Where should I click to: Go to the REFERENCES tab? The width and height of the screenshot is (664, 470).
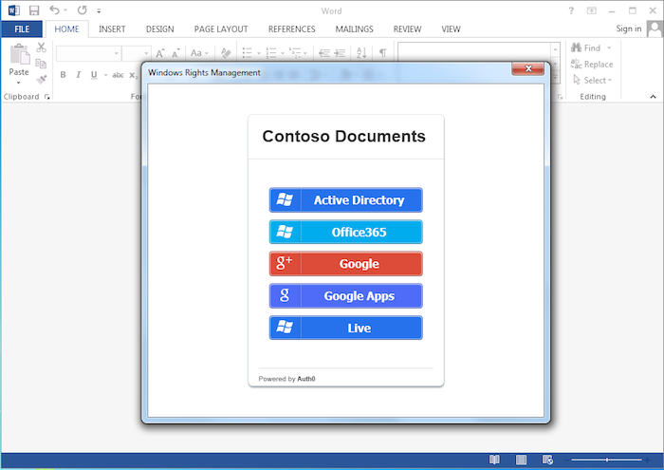click(292, 29)
